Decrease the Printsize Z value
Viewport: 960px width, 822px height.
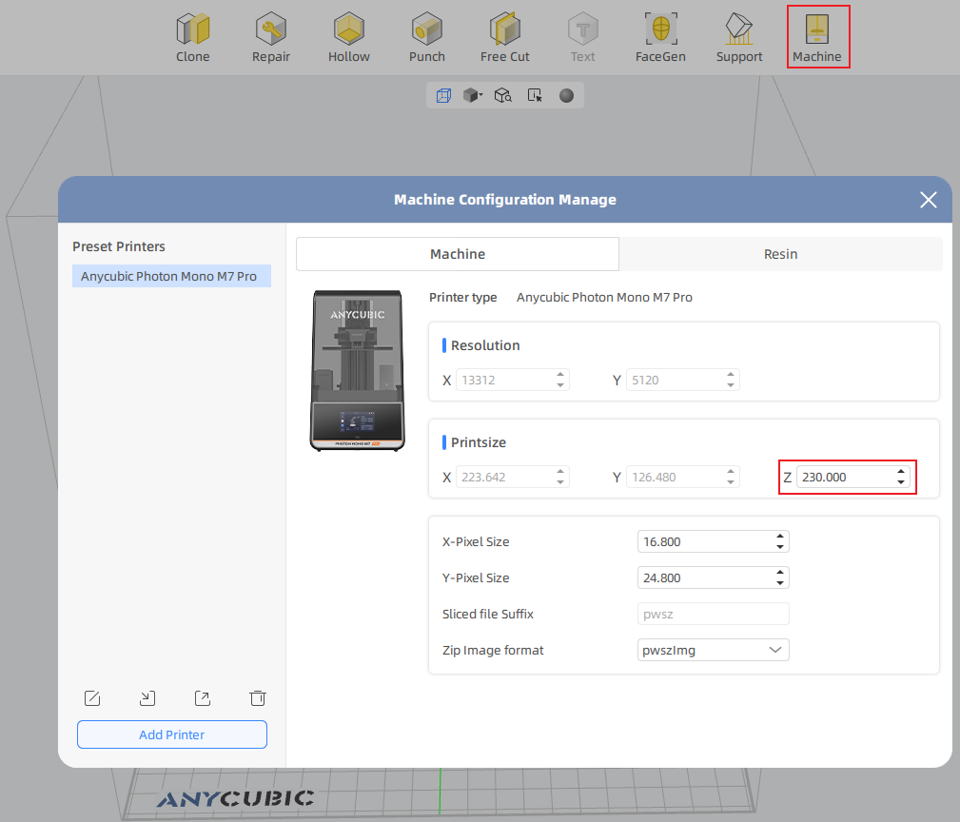(x=901, y=482)
